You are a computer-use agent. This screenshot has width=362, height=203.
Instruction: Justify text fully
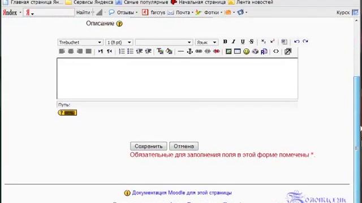pos(89,51)
